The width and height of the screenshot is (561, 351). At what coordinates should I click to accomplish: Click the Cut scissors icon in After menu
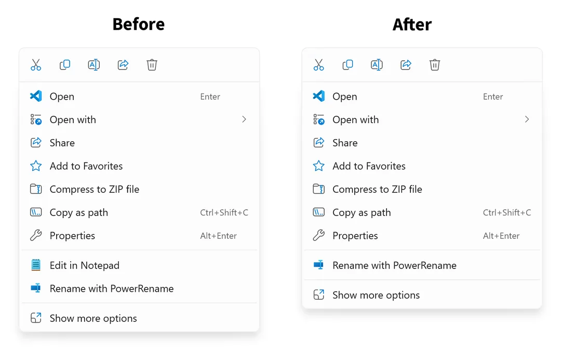pos(319,65)
